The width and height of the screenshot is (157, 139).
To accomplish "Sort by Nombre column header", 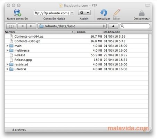I will 39,32.
